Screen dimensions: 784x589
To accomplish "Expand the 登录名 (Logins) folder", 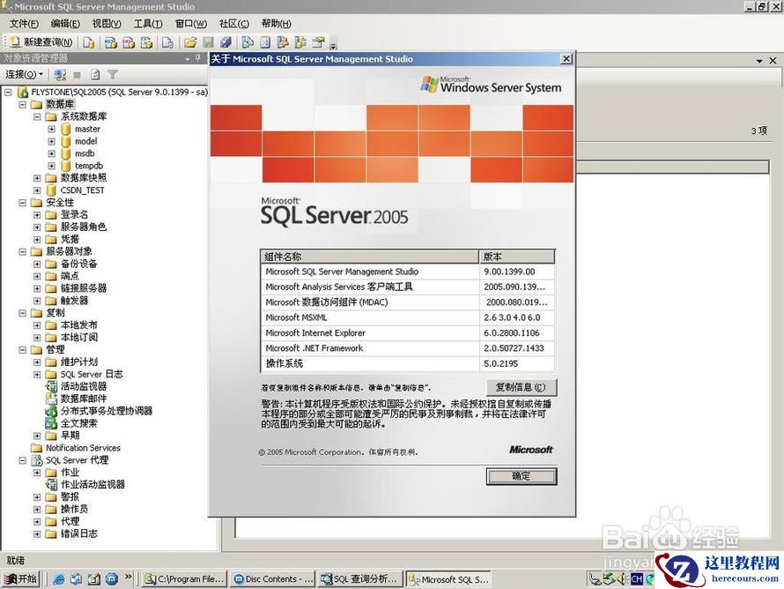I will point(37,215).
